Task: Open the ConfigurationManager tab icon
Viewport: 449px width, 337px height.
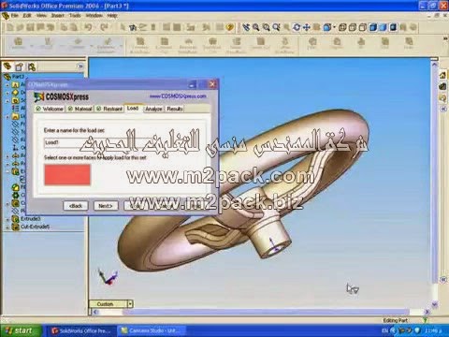Action: [x=31, y=66]
